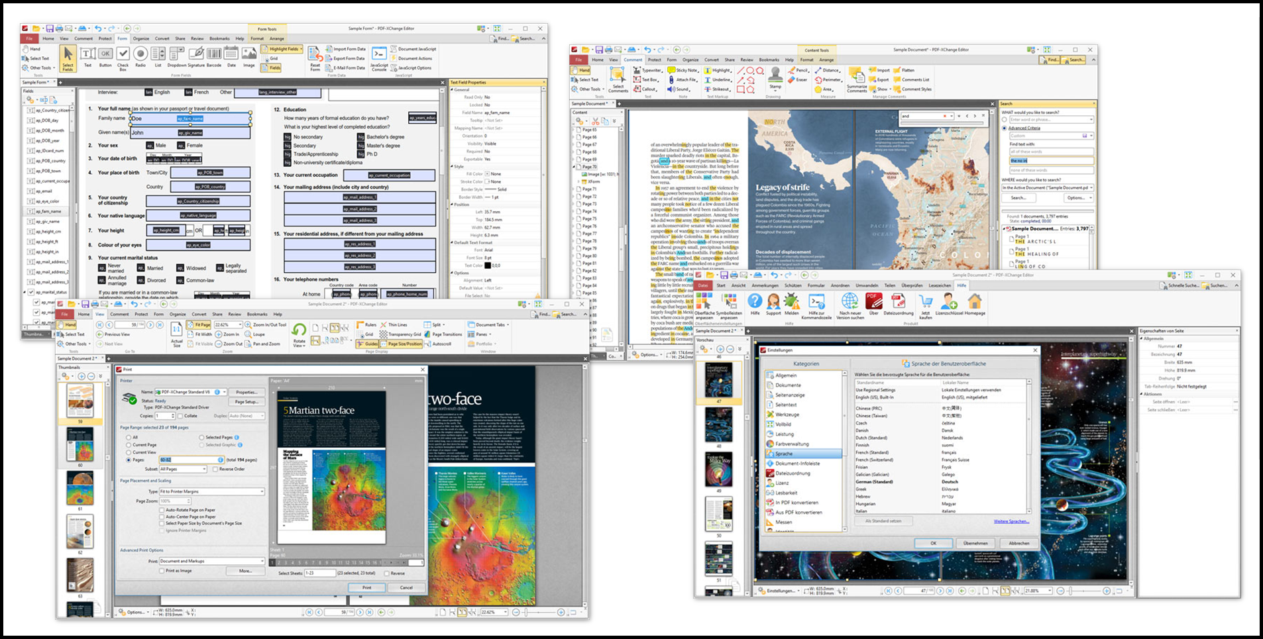
Task: Enable Auto-Rotate Page on Paper
Action: click(x=162, y=510)
